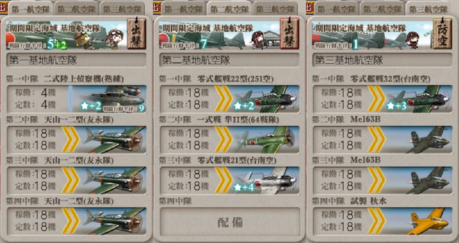
Task: Click the orange 試製 秋水 aircraft icon
Action: click(x=428, y=221)
